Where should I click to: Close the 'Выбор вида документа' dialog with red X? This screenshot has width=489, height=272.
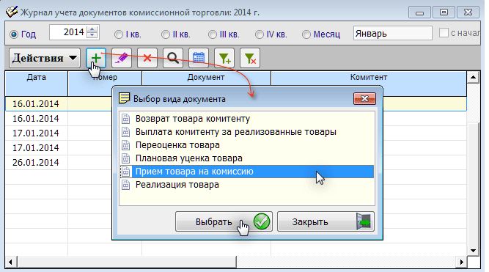364,99
